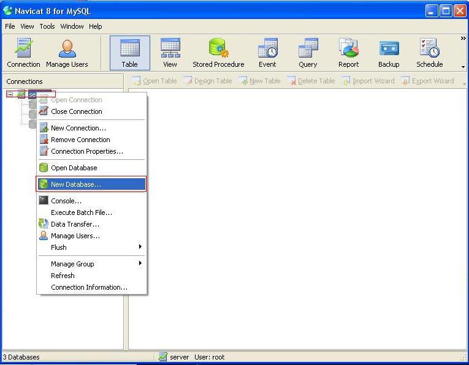Select New Database... in context menu
The image size is (469, 365).
click(x=91, y=184)
